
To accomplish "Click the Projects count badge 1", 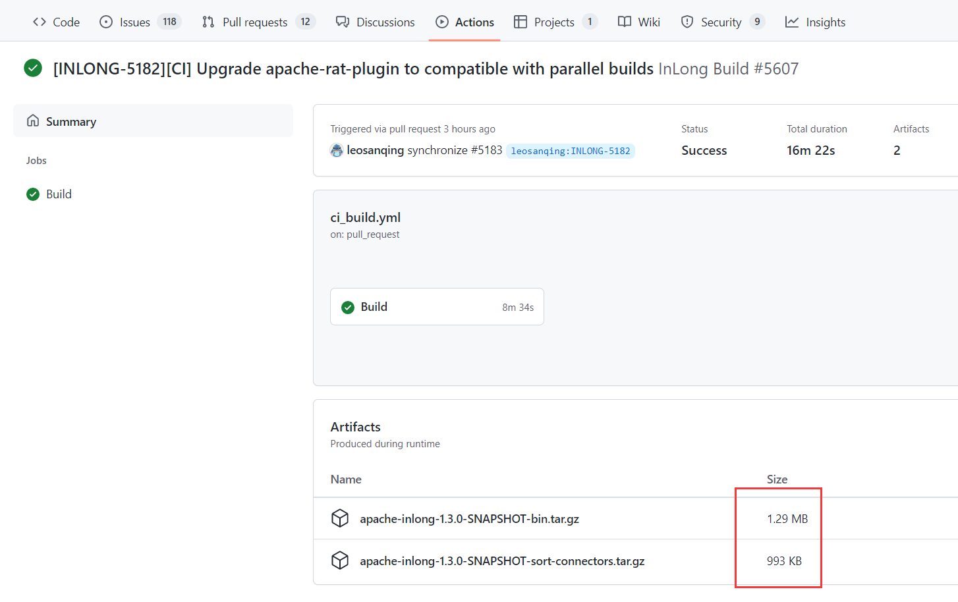I will tap(590, 22).
